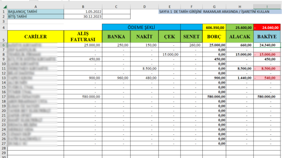This screenshot has height=158, width=282.
Task: Select BANKA cell with 960,00
Action: 116,78
